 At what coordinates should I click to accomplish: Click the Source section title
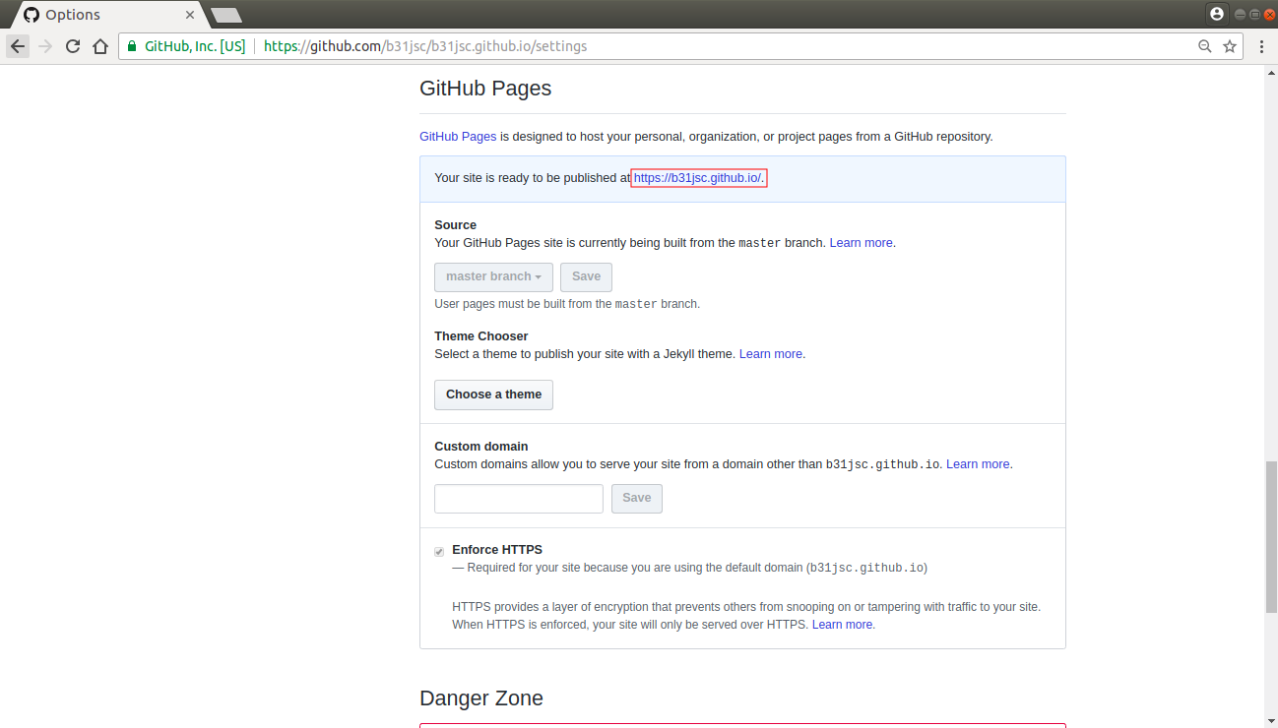tap(455, 225)
